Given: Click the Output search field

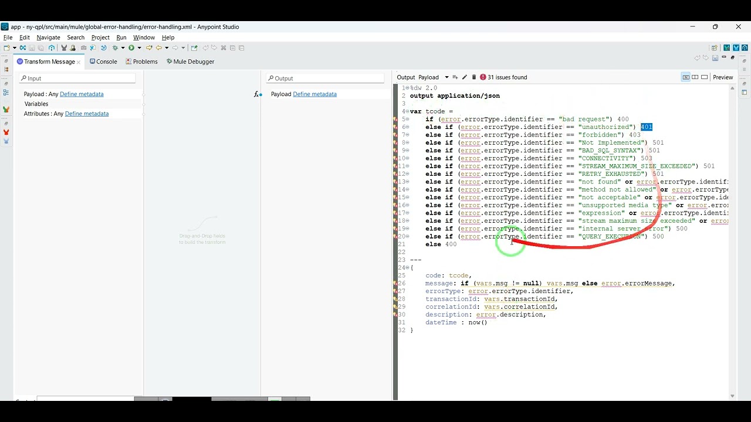Looking at the screenshot, I should coord(326,78).
